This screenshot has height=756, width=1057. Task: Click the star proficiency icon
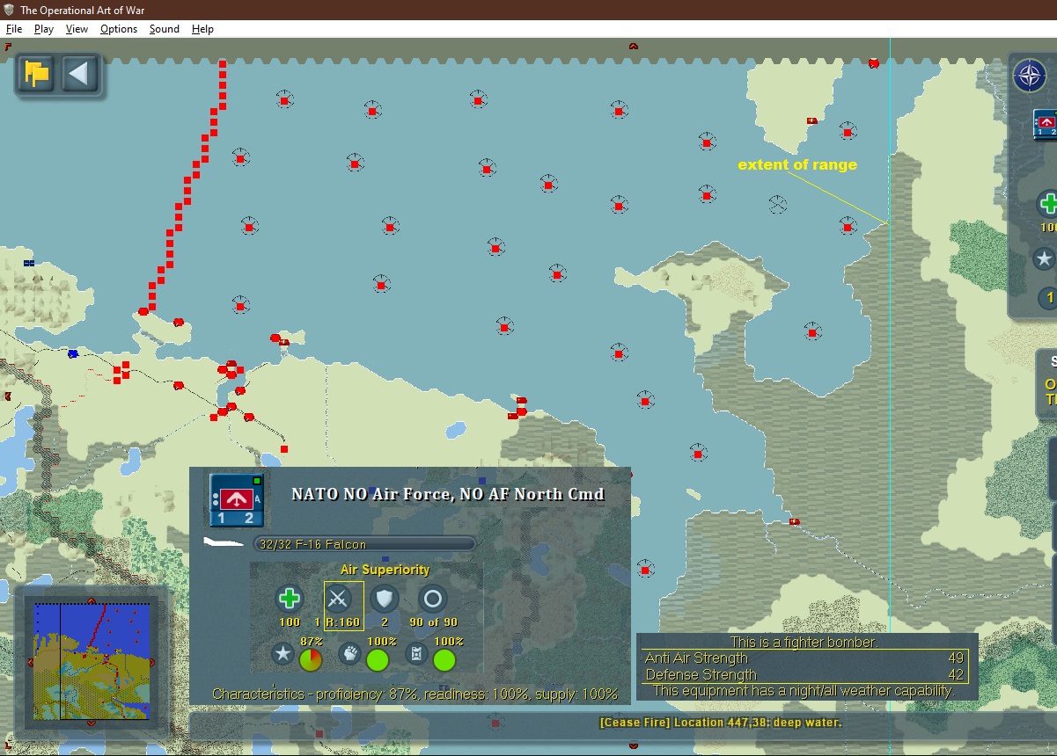(283, 654)
